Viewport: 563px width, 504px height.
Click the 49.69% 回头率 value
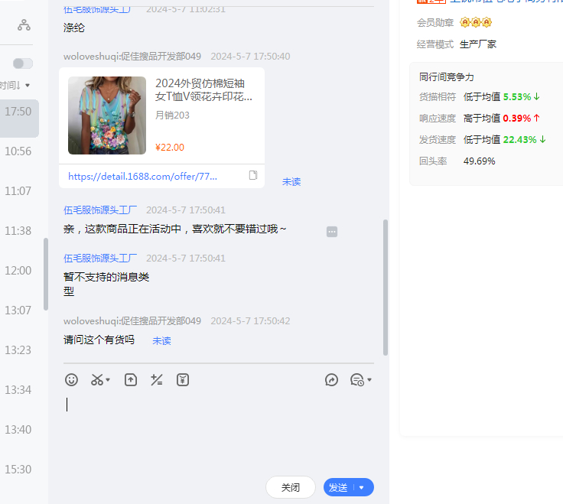coord(479,161)
